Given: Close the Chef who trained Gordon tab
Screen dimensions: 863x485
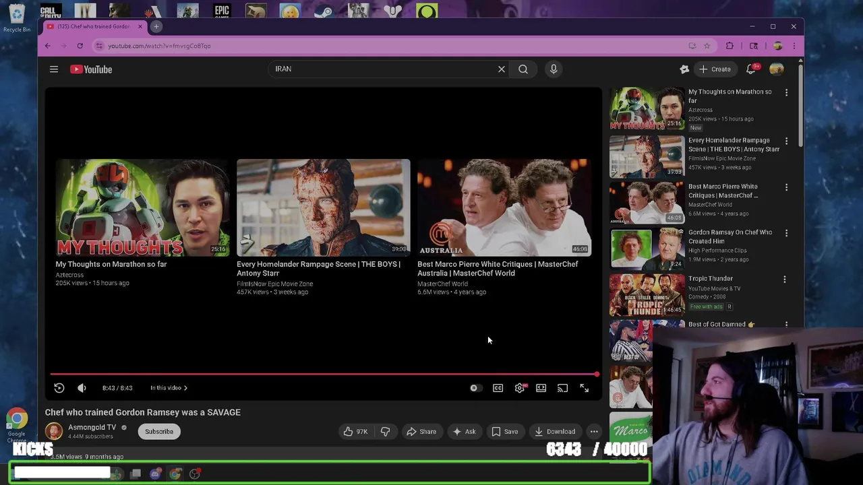Looking at the screenshot, I should tap(140, 26).
